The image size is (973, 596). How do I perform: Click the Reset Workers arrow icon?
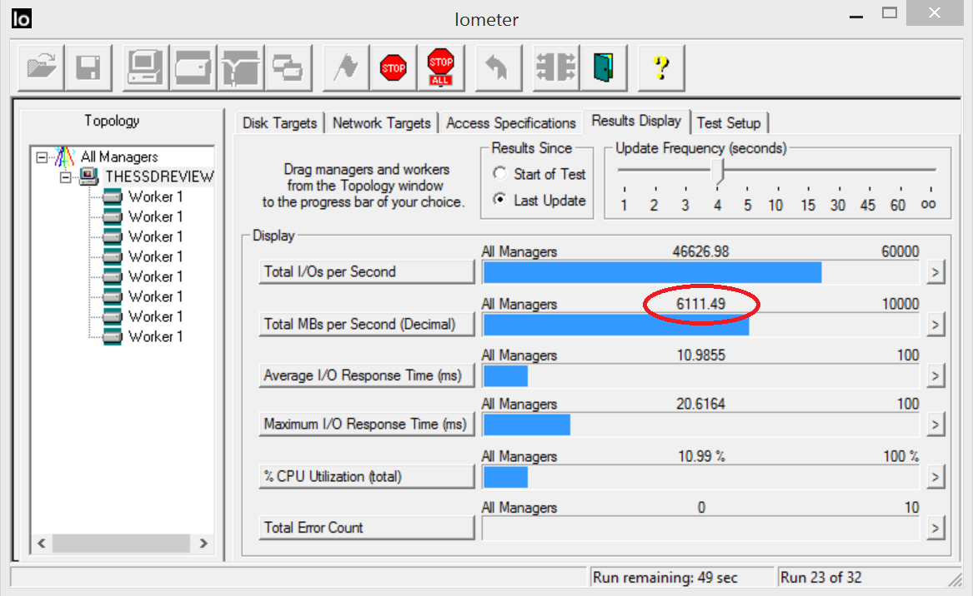click(x=498, y=67)
